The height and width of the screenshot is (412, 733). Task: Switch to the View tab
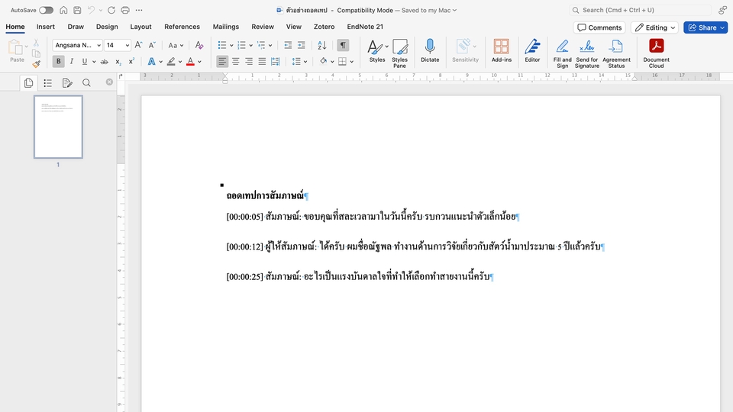click(293, 27)
